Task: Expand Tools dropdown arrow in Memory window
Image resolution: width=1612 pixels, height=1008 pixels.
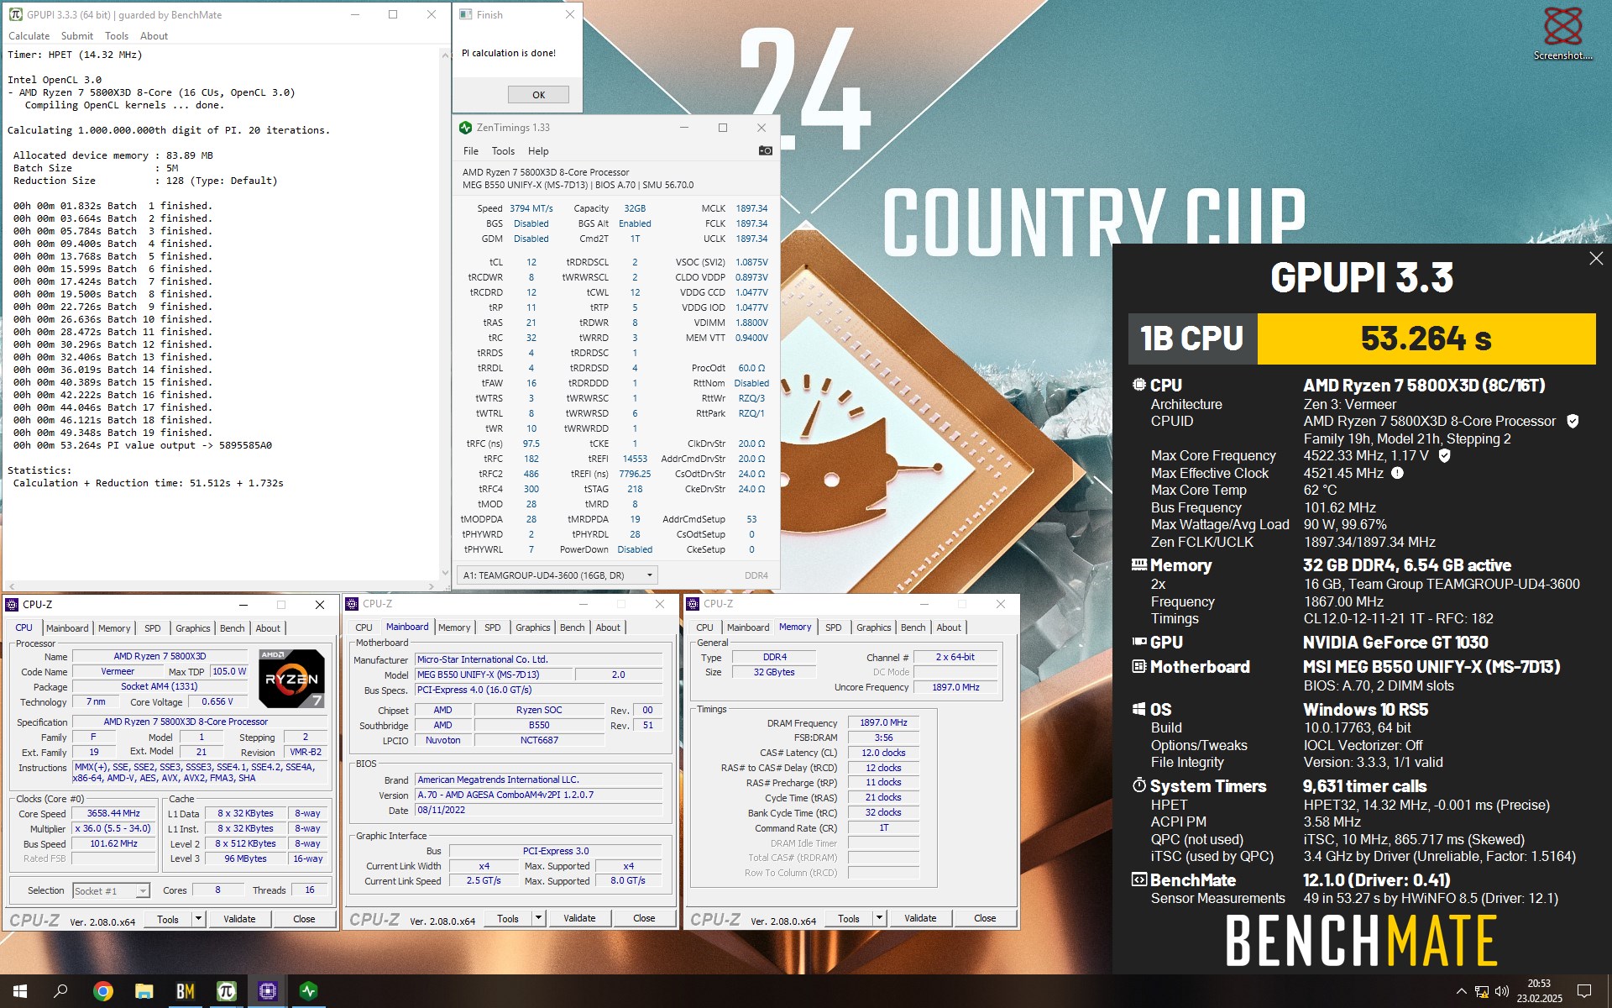Action: 880,918
